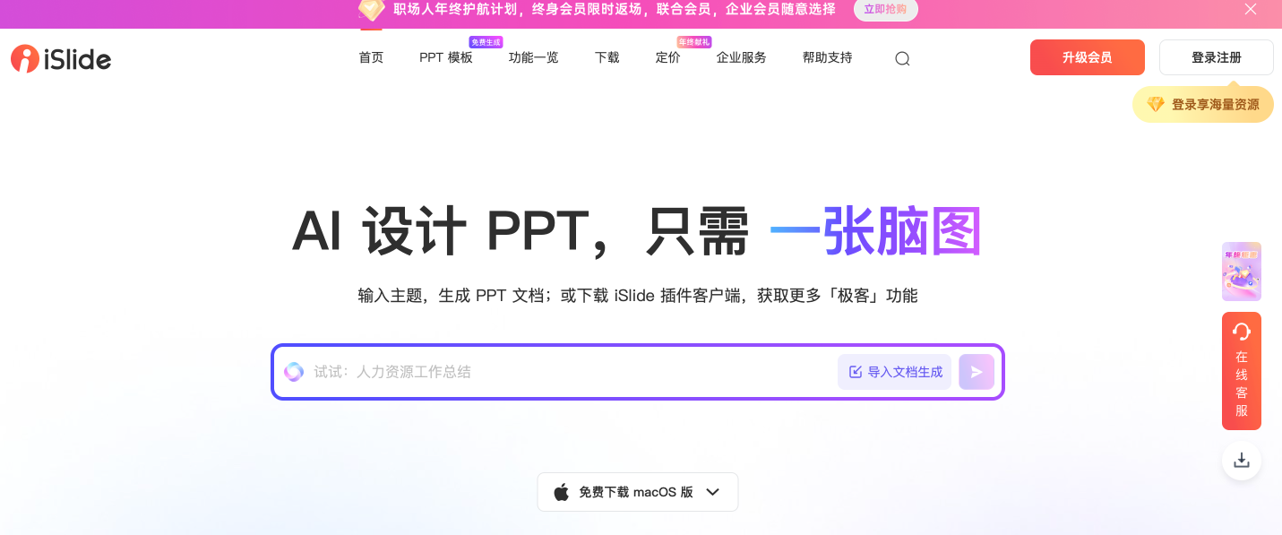Click the floating download tray icon

[x=1242, y=461]
